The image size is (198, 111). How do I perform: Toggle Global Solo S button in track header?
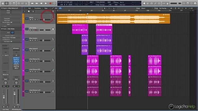(33, 11)
